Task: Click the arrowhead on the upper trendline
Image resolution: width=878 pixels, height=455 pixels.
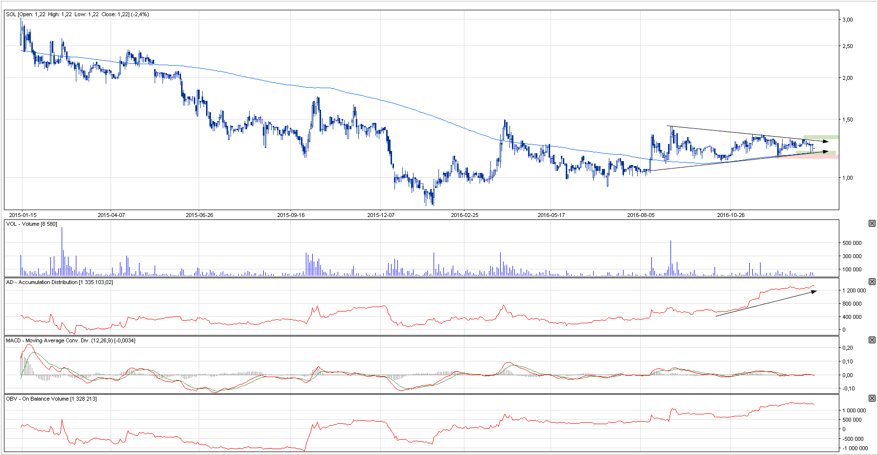Action: point(826,142)
